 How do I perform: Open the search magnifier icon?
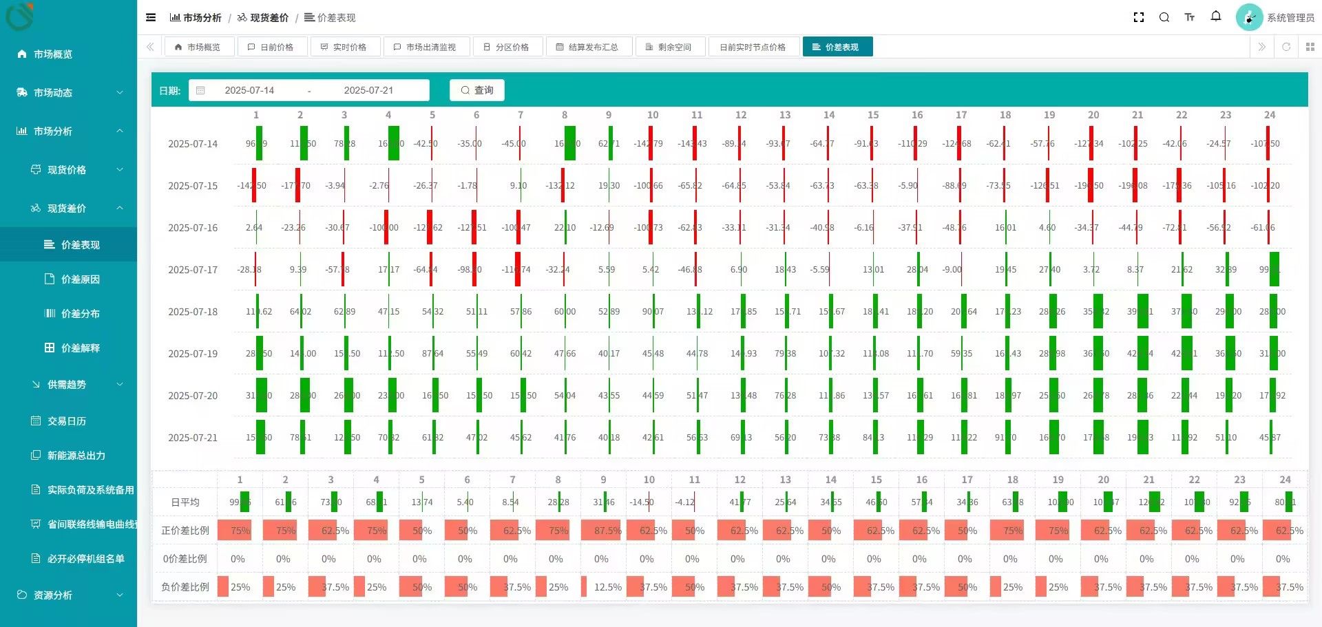tap(1164, 18)
